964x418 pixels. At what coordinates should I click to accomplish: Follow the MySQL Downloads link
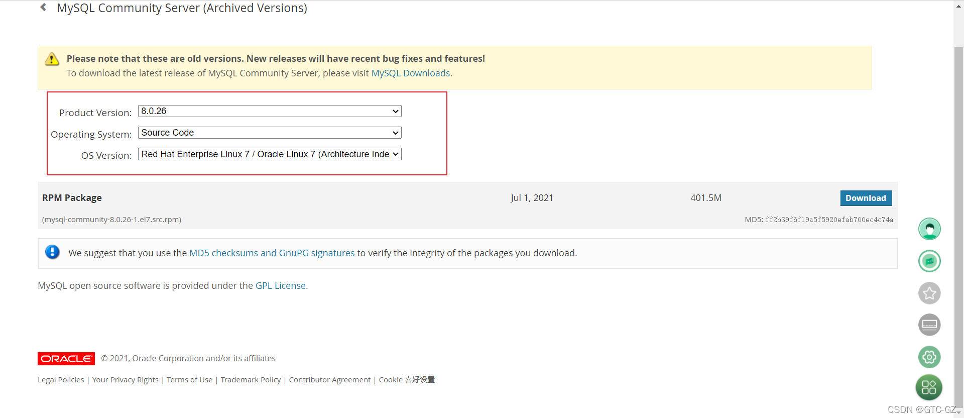(411, 73)
